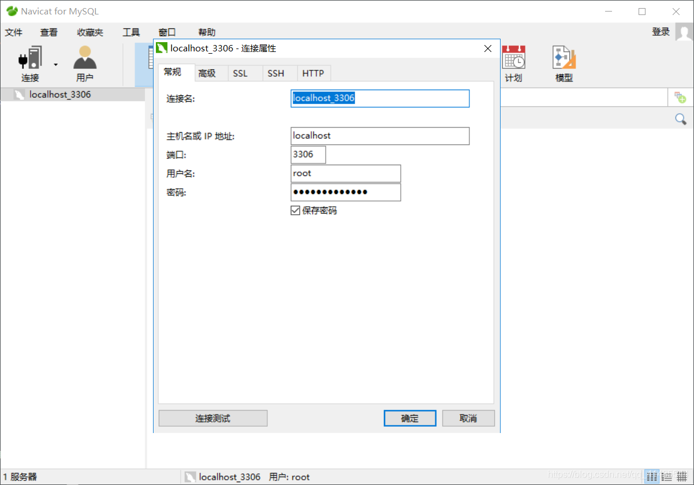The image size is (694, 485).
Task: Select the detail view icon in status bar
Action: point(666,476)
